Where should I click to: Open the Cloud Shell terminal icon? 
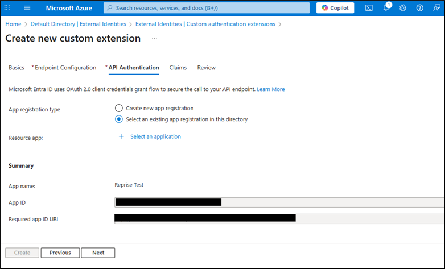[x=369, y=8]
